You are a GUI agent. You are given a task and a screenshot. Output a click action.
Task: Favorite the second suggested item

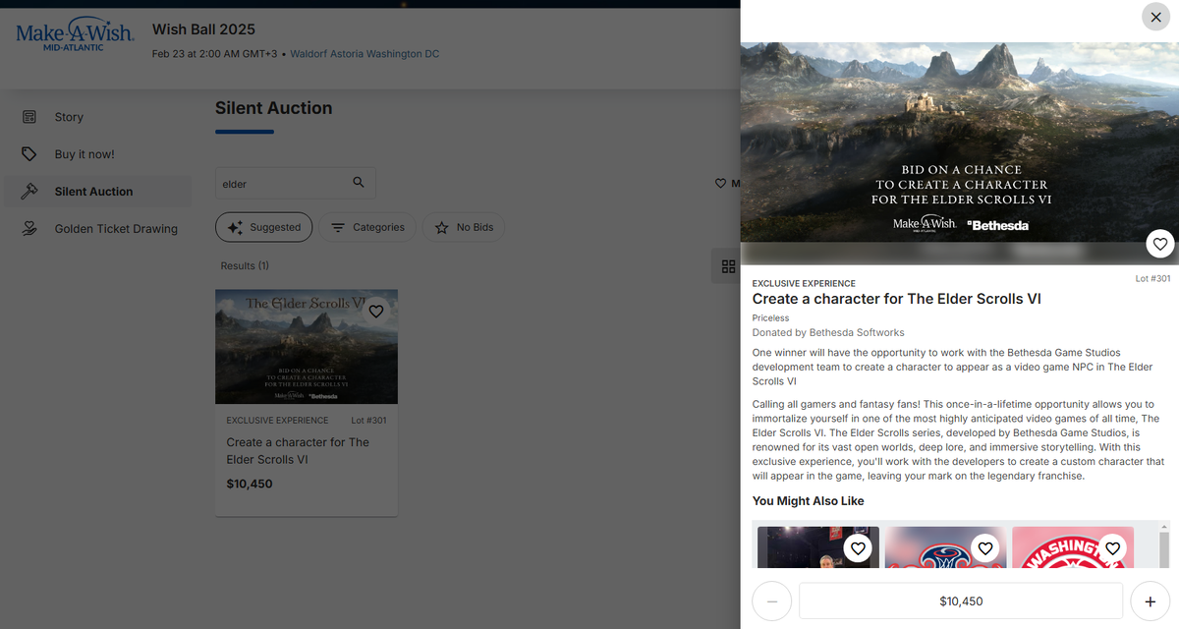(984, 548)
